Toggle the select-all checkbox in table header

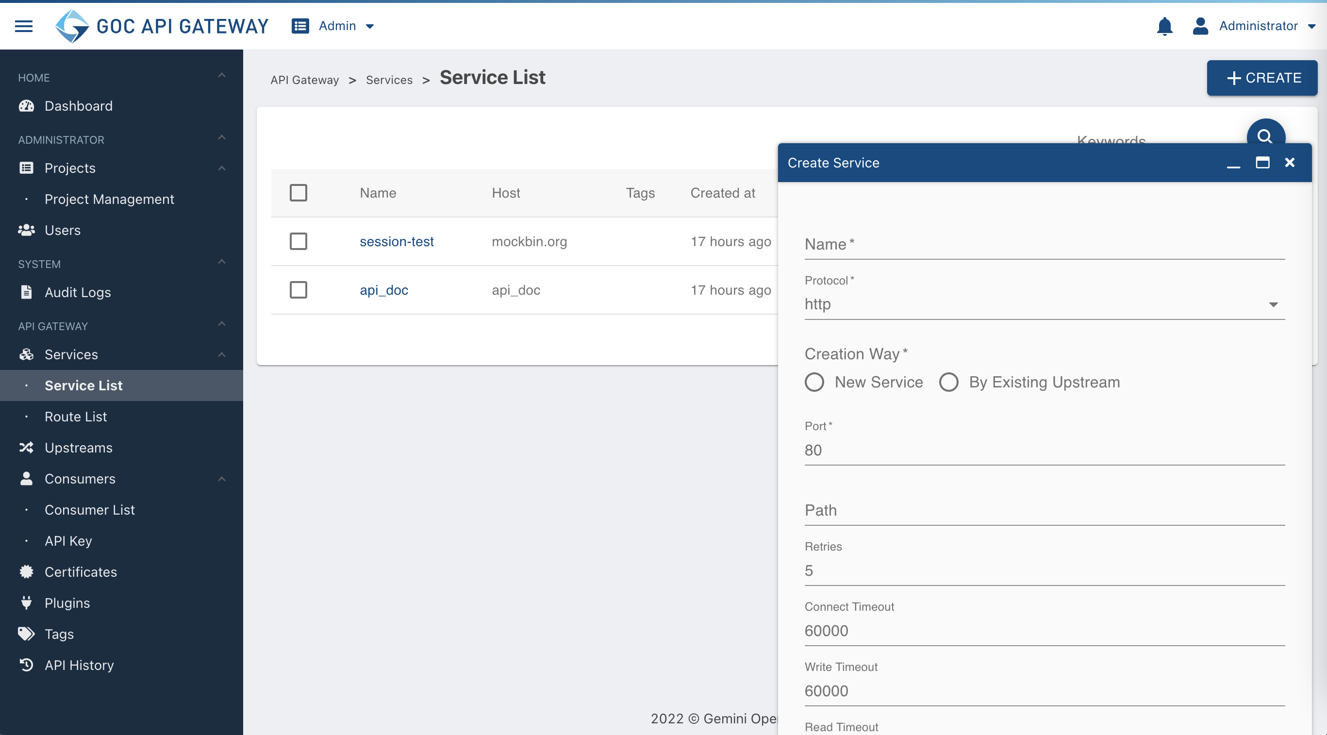click(299, 193)
